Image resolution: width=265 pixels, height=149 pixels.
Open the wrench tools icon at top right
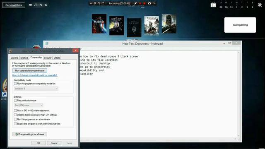[260, 5]
